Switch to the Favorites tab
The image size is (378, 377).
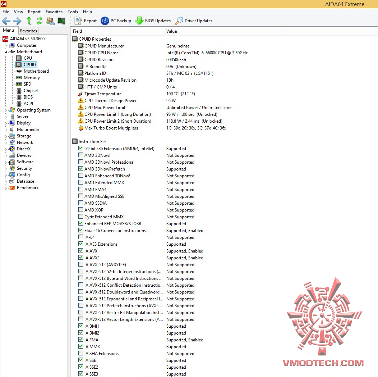(28, 31)
